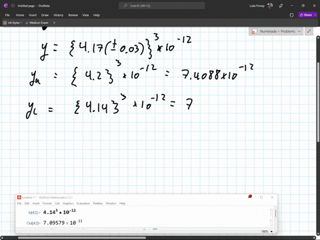Click the back arrow in OneNote title bar
Viewport: 320px width, 240px height.
click(x=13, y=6)
